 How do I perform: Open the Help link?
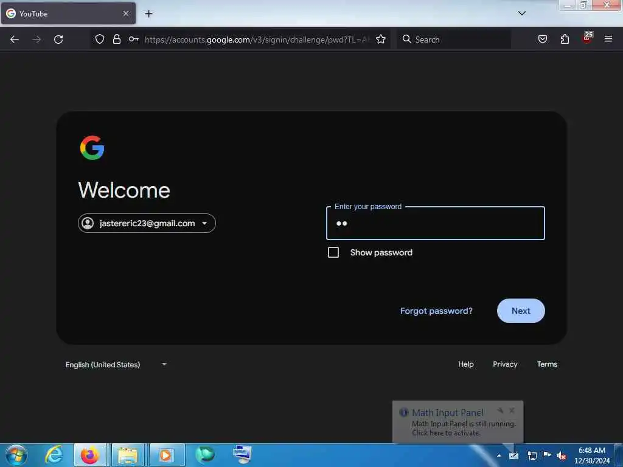coord(465,364)
